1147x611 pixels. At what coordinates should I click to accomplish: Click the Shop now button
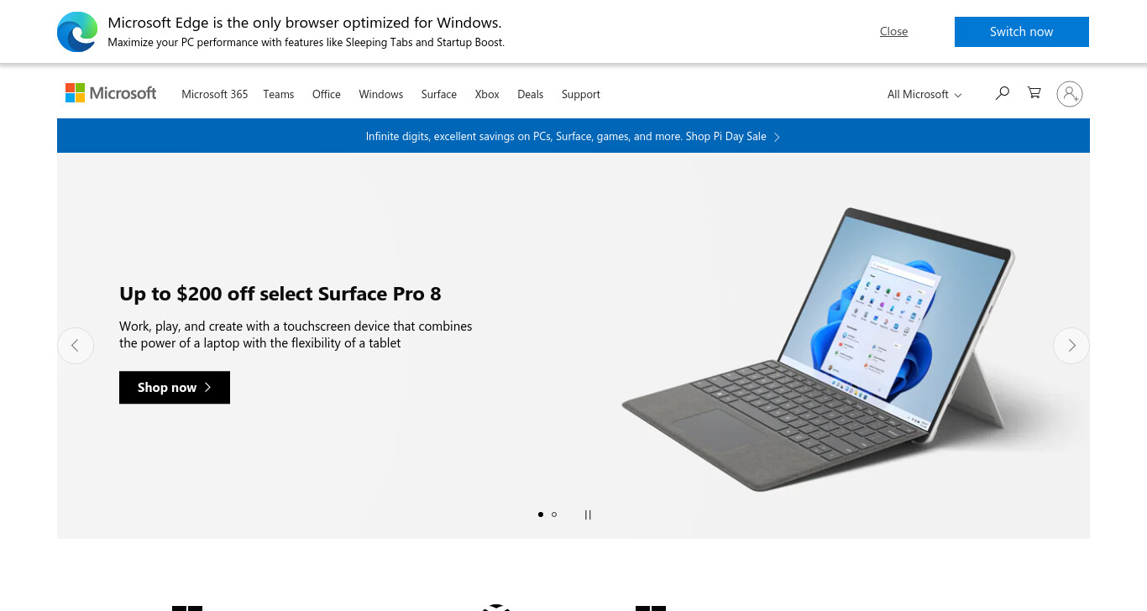[x=175, y=387]
